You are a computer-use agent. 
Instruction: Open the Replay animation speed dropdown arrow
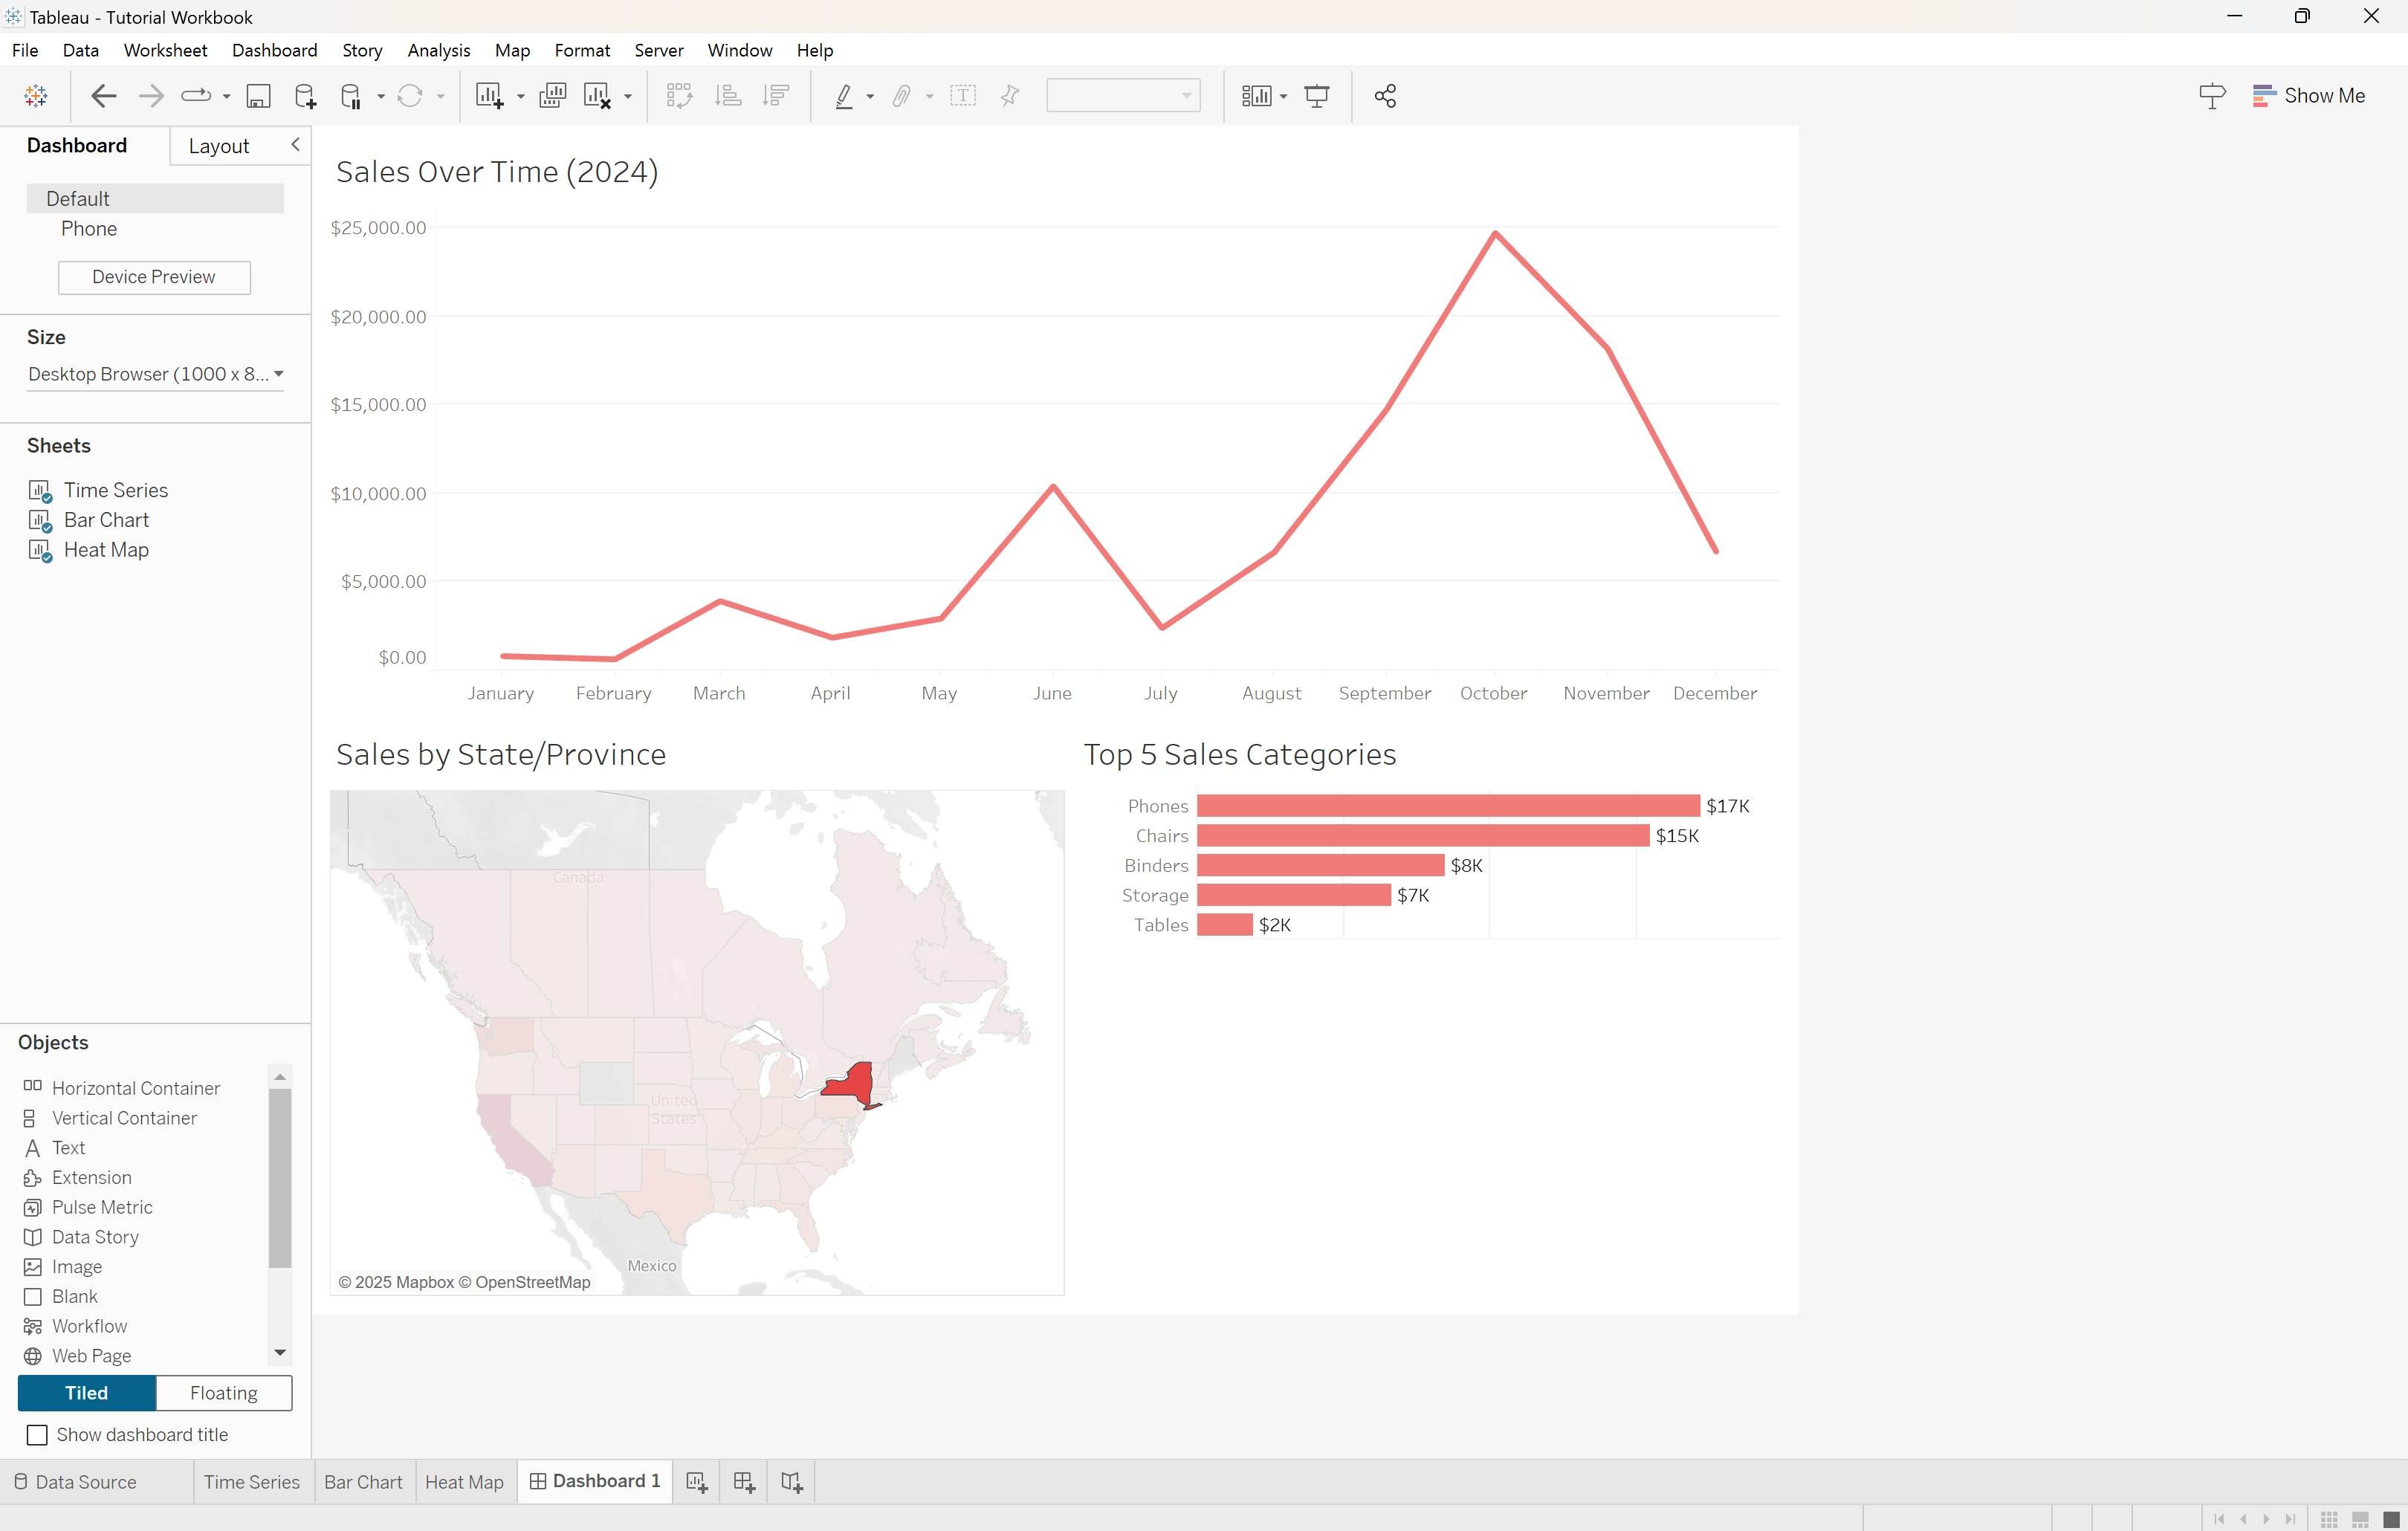(x=227, y=97)
